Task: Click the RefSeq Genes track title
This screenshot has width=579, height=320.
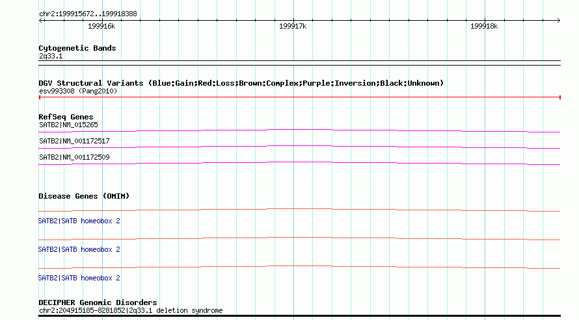Action: pyautogui.click(x=66, y=117)
